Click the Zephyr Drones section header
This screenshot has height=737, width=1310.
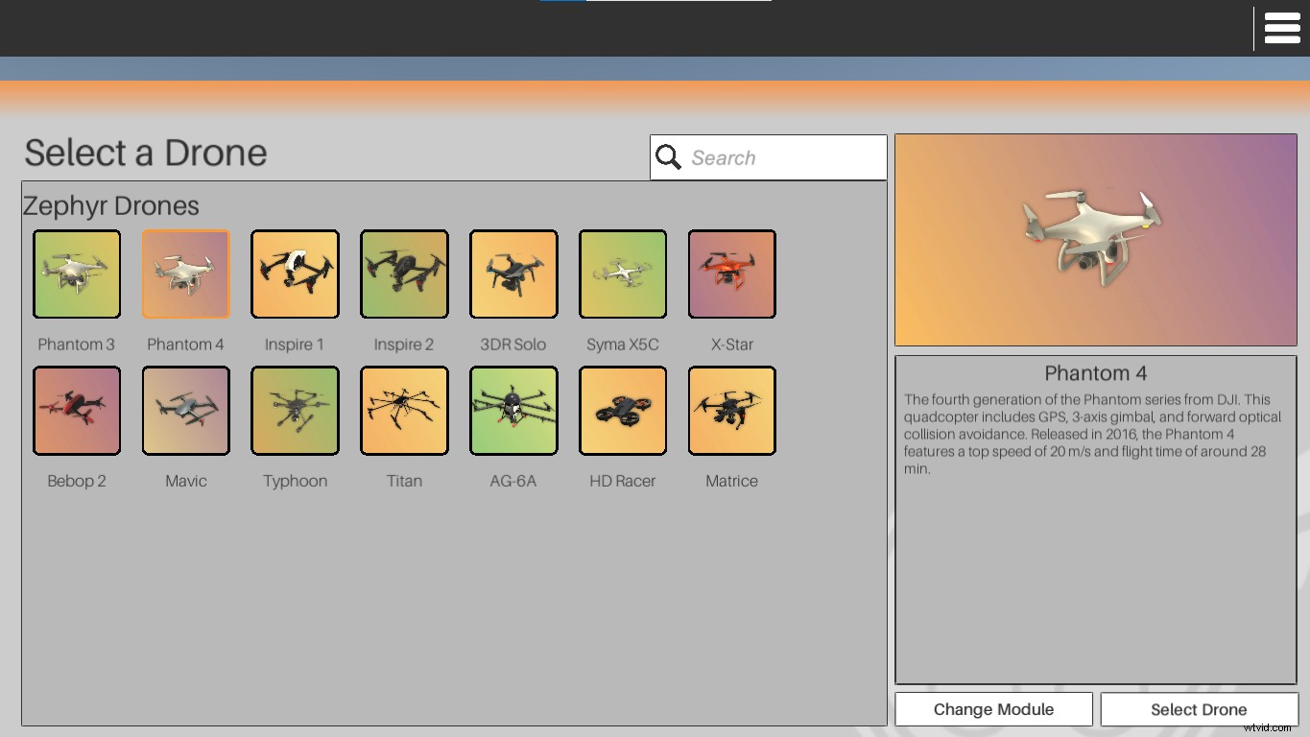click(111, 205)
